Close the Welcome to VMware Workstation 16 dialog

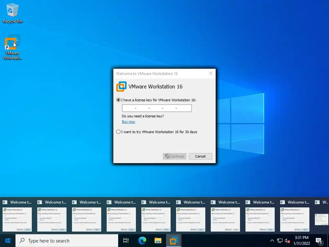tap(211, 73)
